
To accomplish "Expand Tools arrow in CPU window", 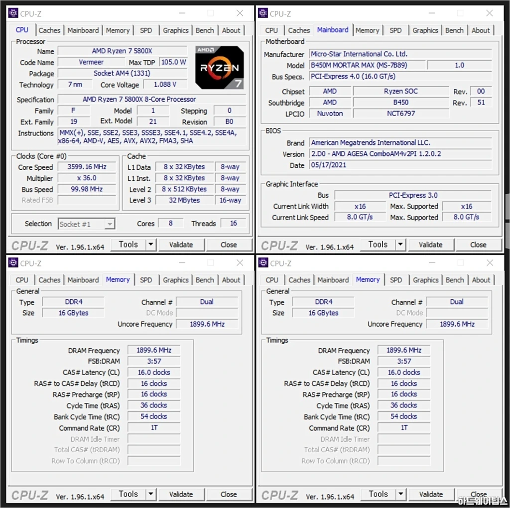I will pyautogui.click(x=151, y=244).
